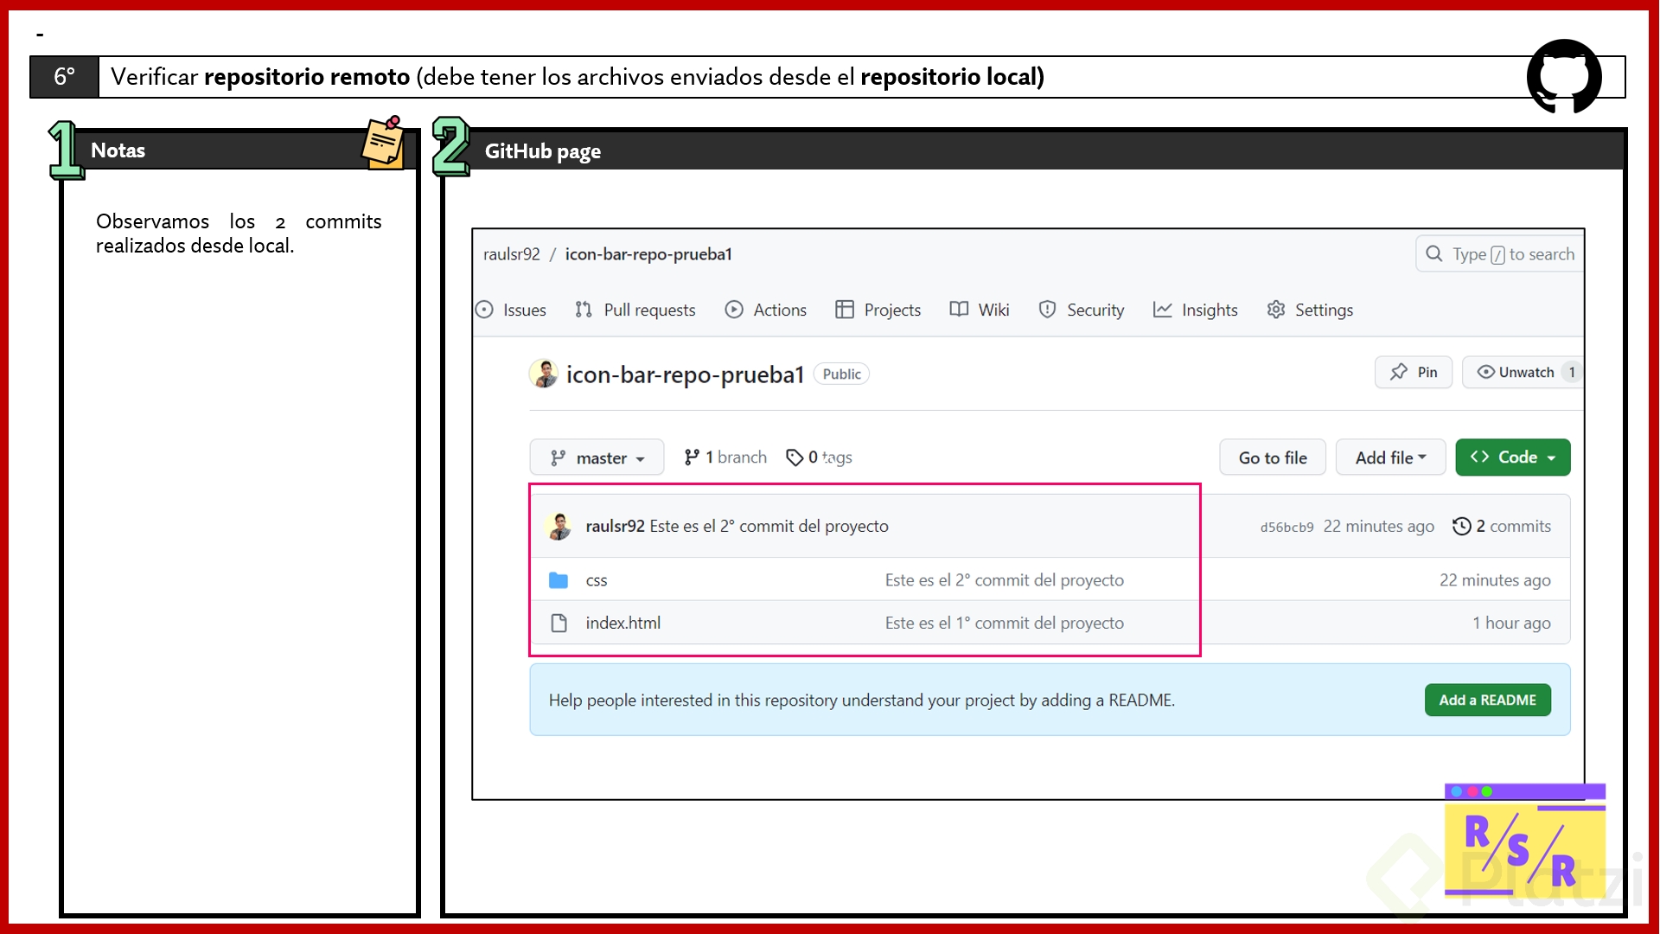Open commit history via clock icon

pyautogui.click(x=1461, y=526)
